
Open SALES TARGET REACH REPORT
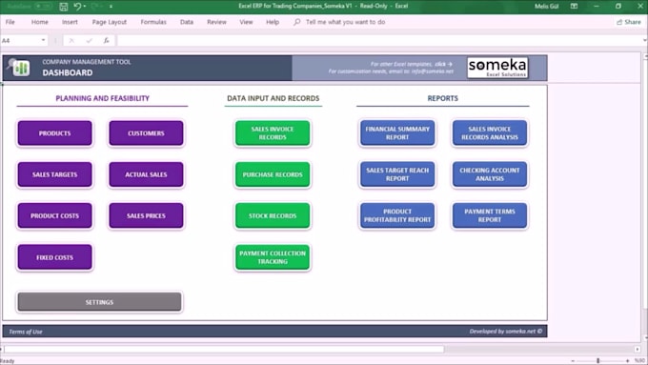[x=397, y=174]
